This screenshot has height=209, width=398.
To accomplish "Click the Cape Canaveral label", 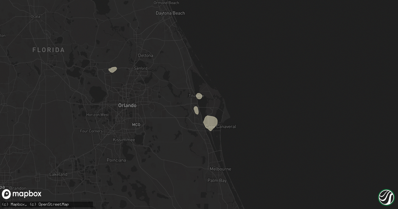I will [x=221, y=127].
